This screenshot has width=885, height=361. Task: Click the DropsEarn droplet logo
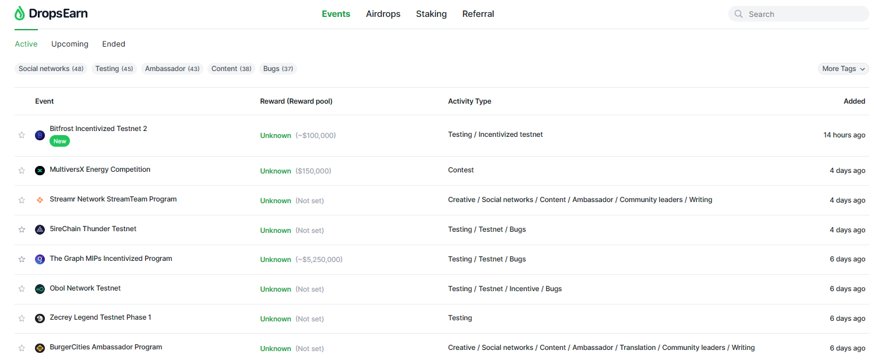coord(20,13)
